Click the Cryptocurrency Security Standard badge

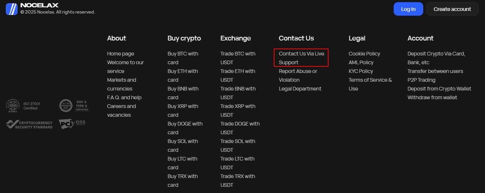(29, 125)
